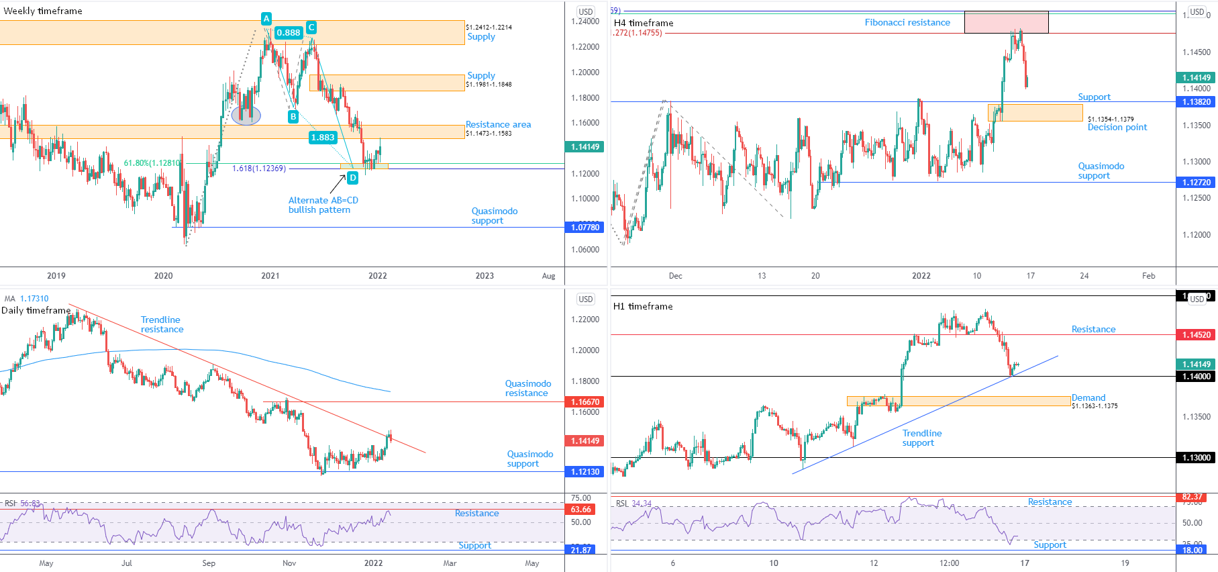
Task: Click the 18.00 RSI level label on H1
Action: coord(1192,550)
